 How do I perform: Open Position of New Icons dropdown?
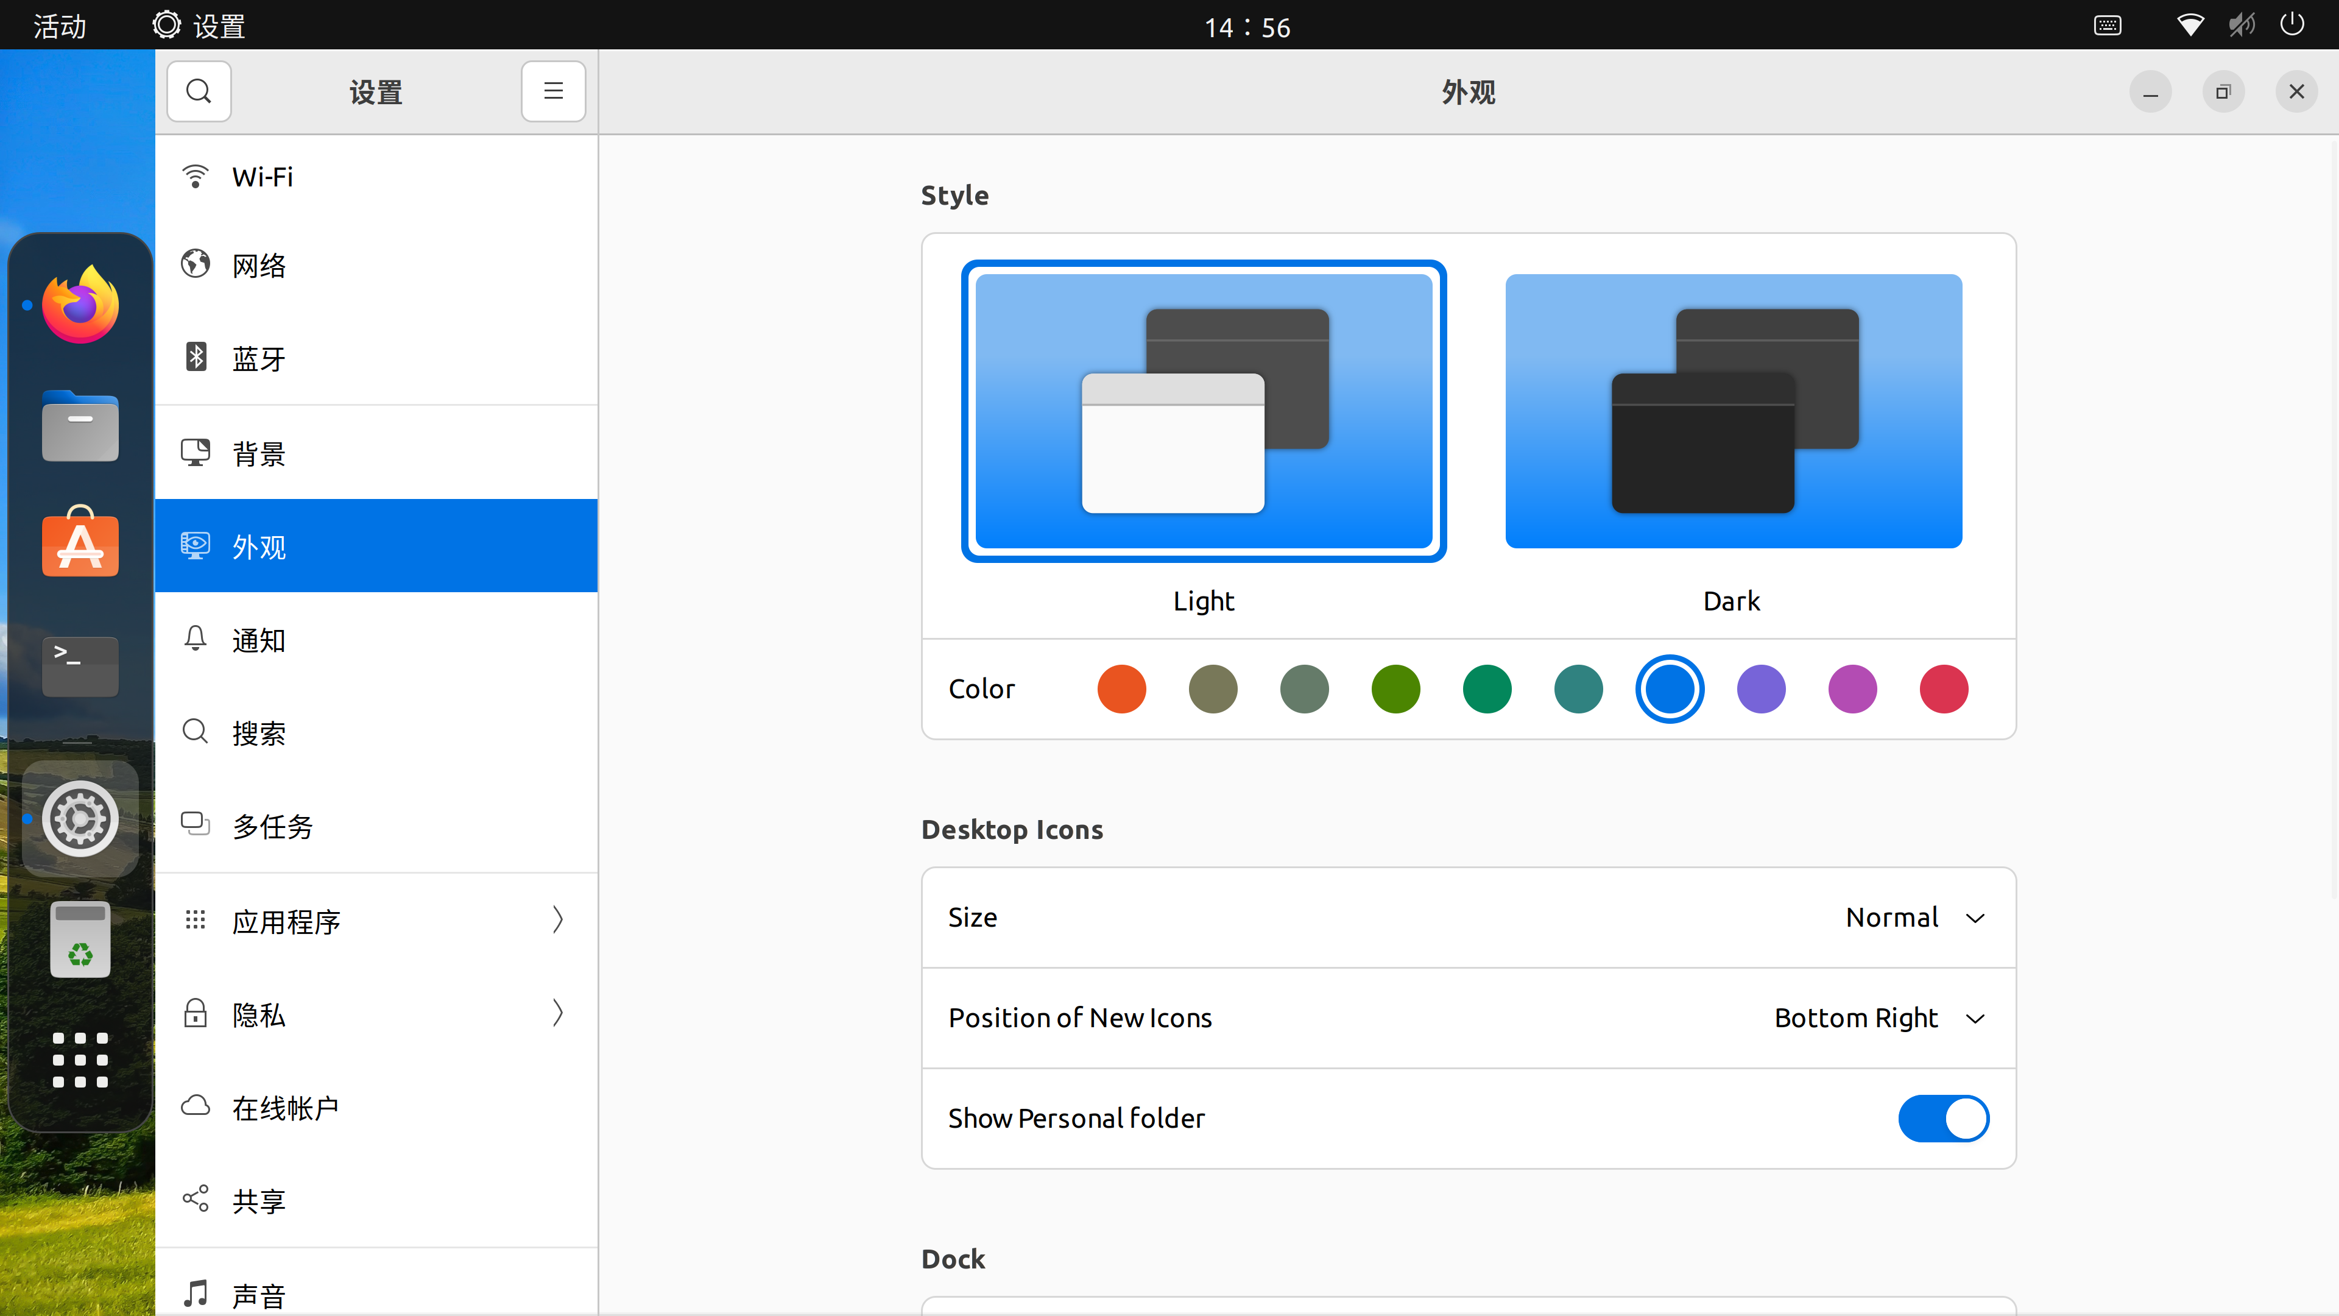[1879, 1018]
